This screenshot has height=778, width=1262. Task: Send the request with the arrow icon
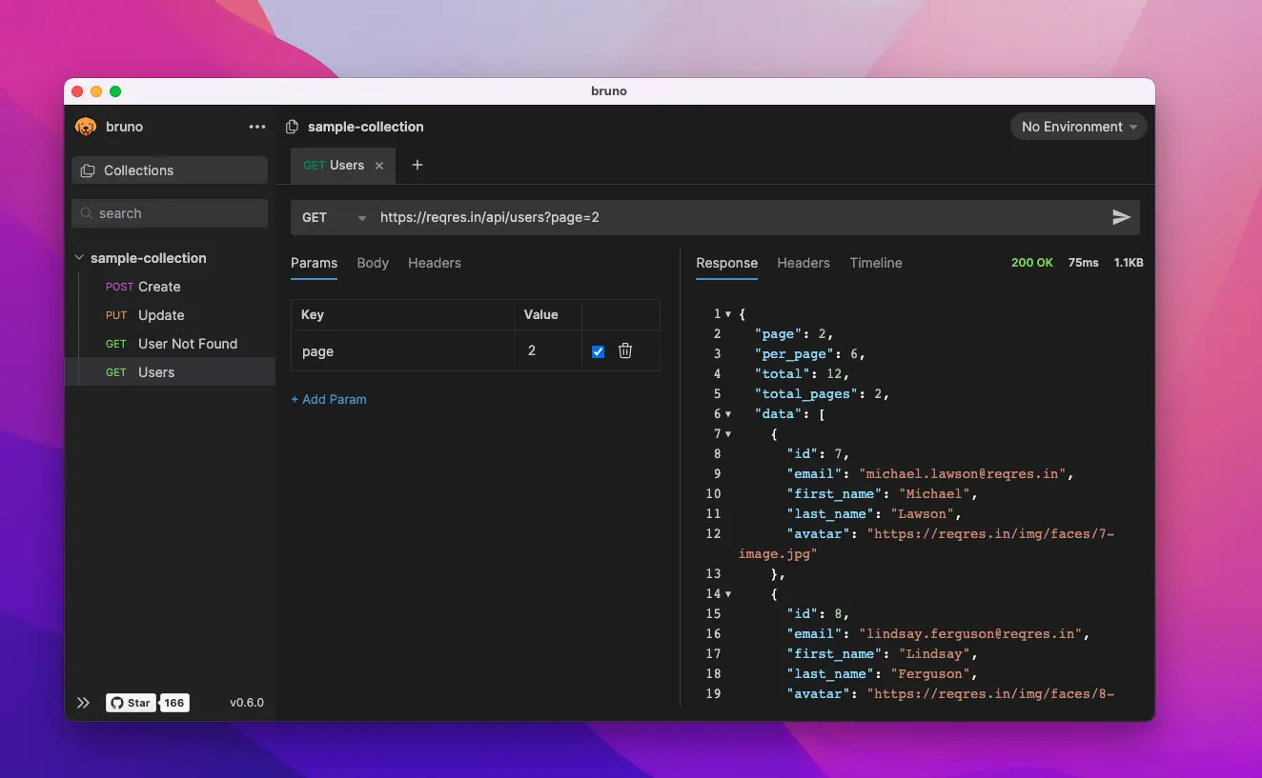pos(1121,217)
